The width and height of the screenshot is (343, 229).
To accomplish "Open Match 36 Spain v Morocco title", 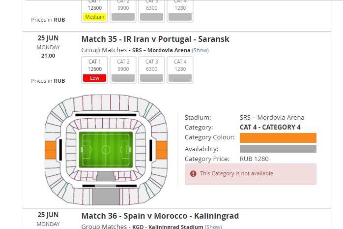I will (160, 216).
